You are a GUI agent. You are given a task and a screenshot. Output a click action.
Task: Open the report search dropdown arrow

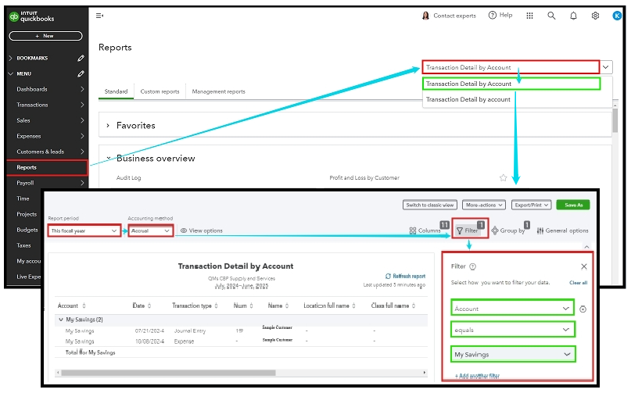coord(606,67)
